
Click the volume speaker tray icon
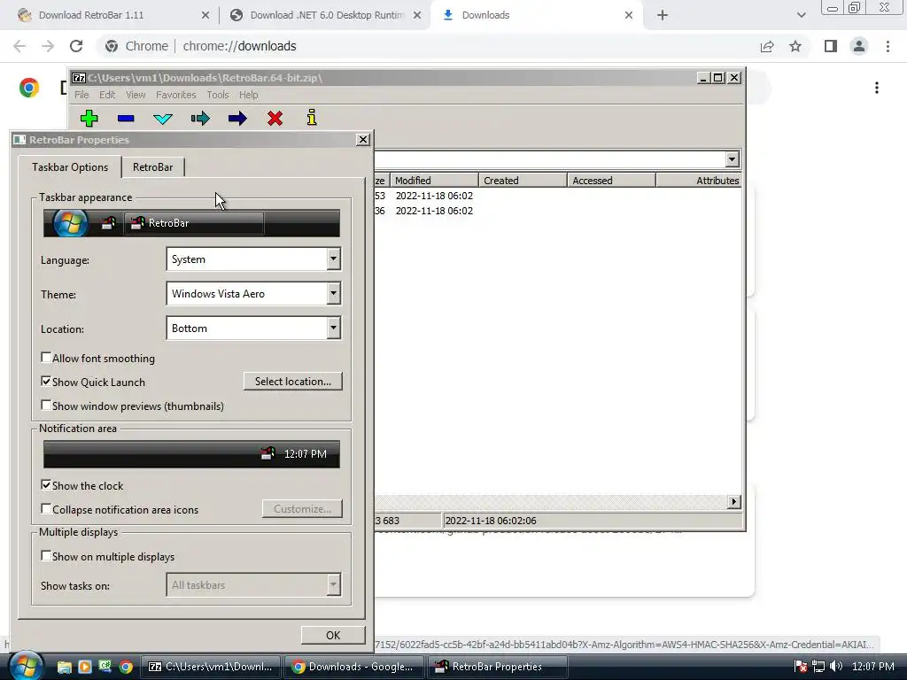pyautogui.click(x=836, y=667)
